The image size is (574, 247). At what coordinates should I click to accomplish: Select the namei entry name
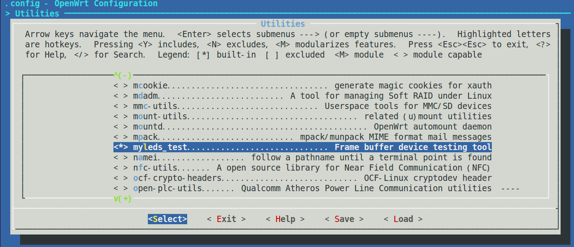[146, 157]
